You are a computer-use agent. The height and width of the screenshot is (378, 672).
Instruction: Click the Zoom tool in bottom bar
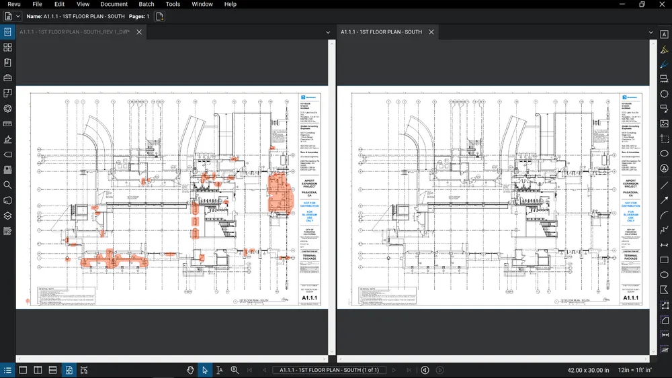click(235, 370)
